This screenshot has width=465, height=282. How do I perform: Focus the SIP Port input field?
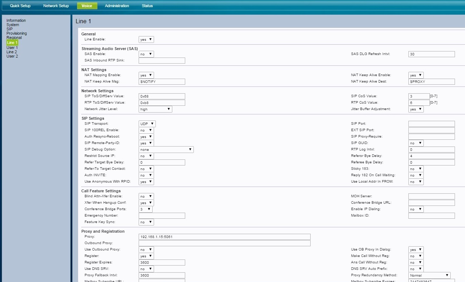point(431,124)
